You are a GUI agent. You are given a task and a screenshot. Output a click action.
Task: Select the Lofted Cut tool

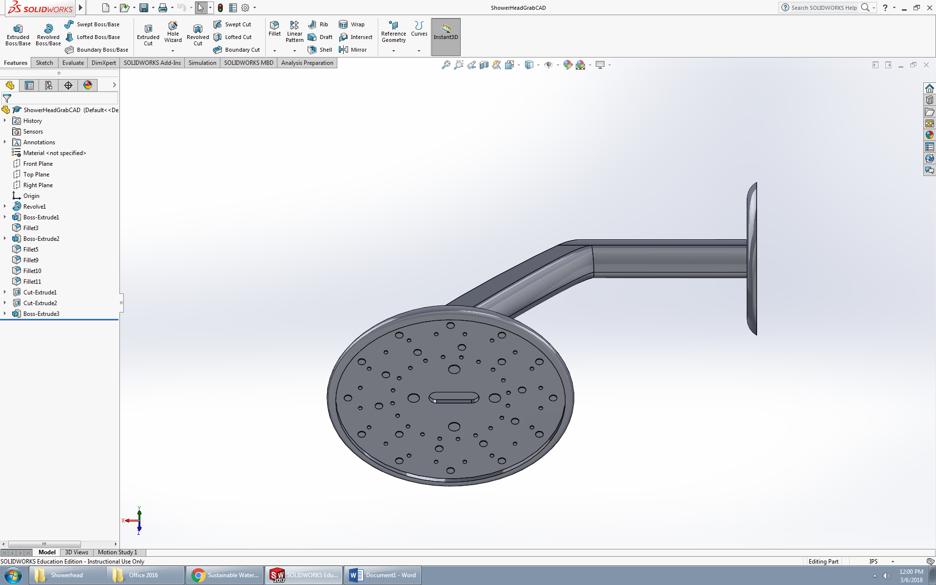click(x=233, y=37)
